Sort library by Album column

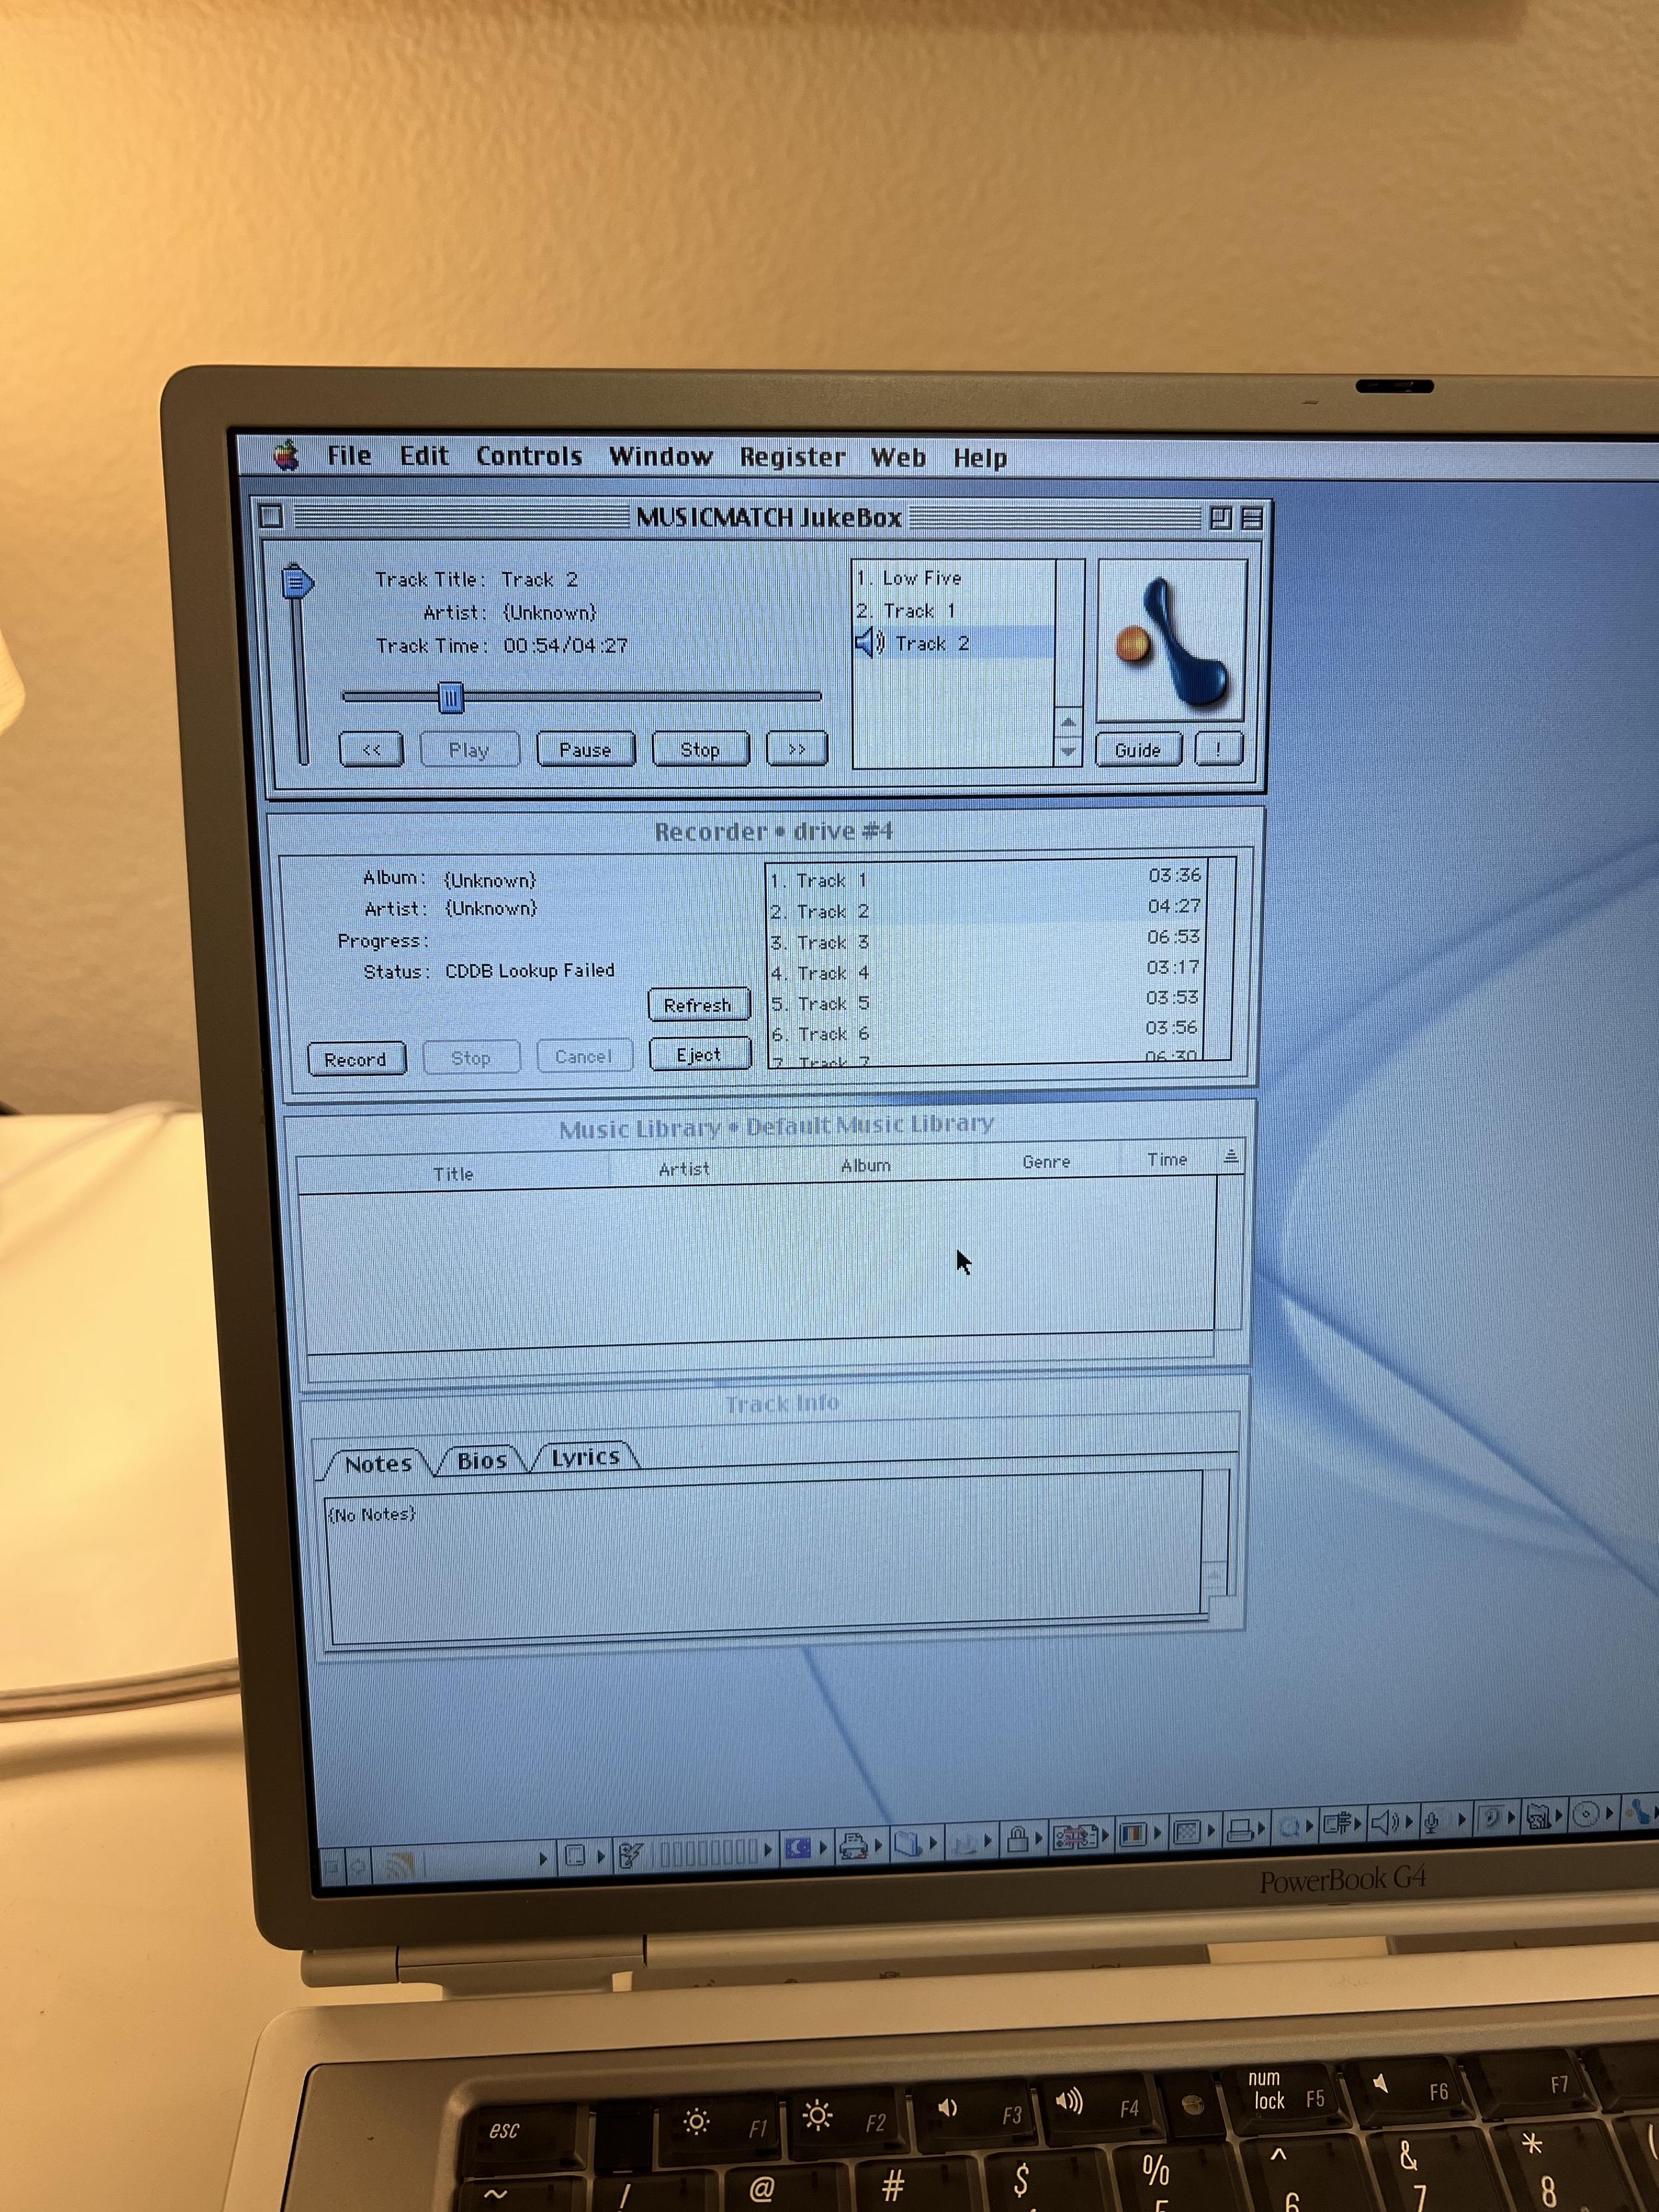point(866,1165)
